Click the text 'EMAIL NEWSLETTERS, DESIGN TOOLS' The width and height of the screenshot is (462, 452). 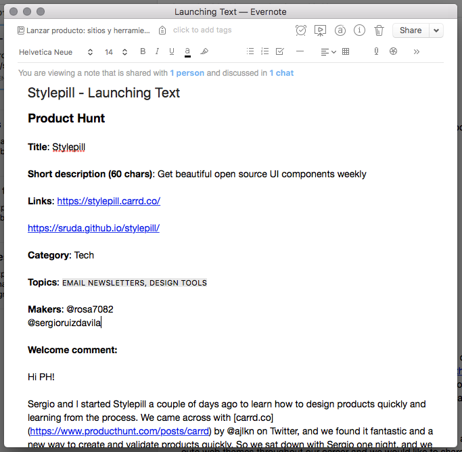coord(135,283)
